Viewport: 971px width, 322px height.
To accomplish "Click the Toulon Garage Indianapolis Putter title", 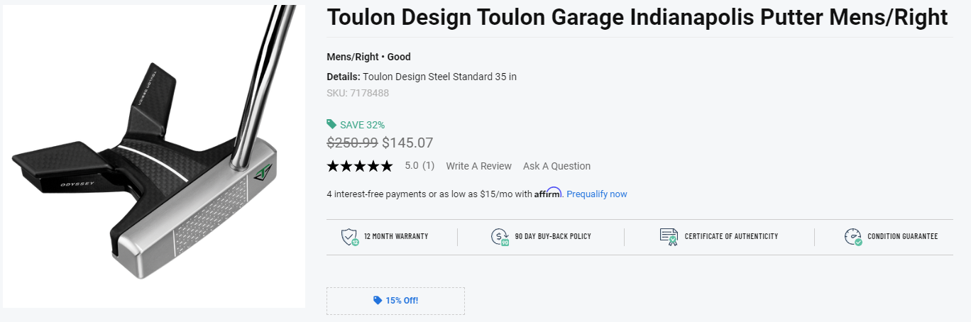I will pyautogui.click(x=637, y=18).
